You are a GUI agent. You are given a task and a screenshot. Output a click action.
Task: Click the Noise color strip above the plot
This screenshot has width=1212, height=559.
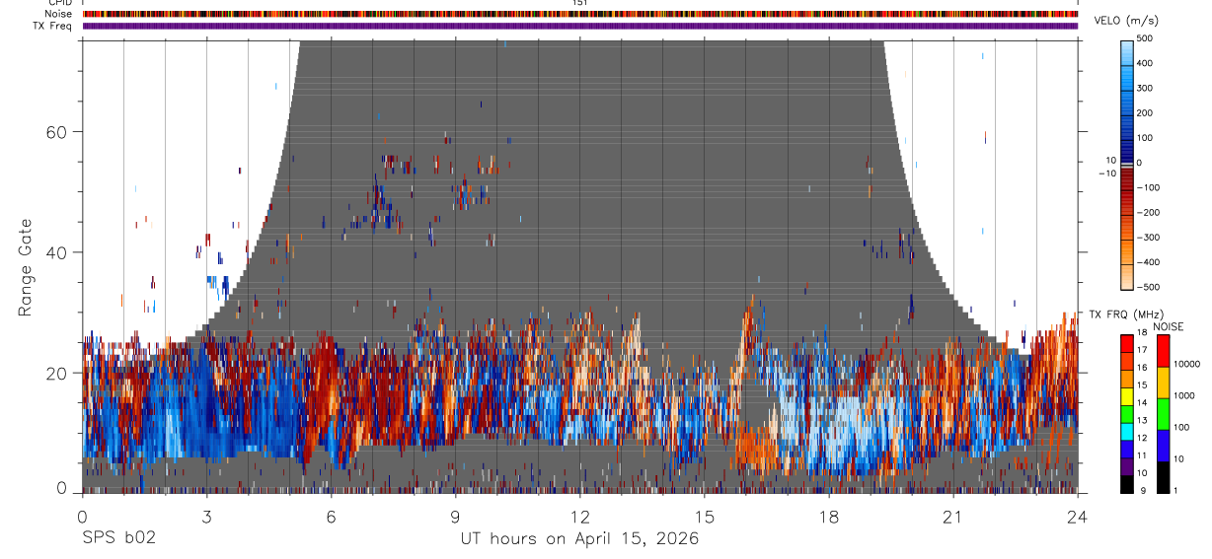[580, 14]
